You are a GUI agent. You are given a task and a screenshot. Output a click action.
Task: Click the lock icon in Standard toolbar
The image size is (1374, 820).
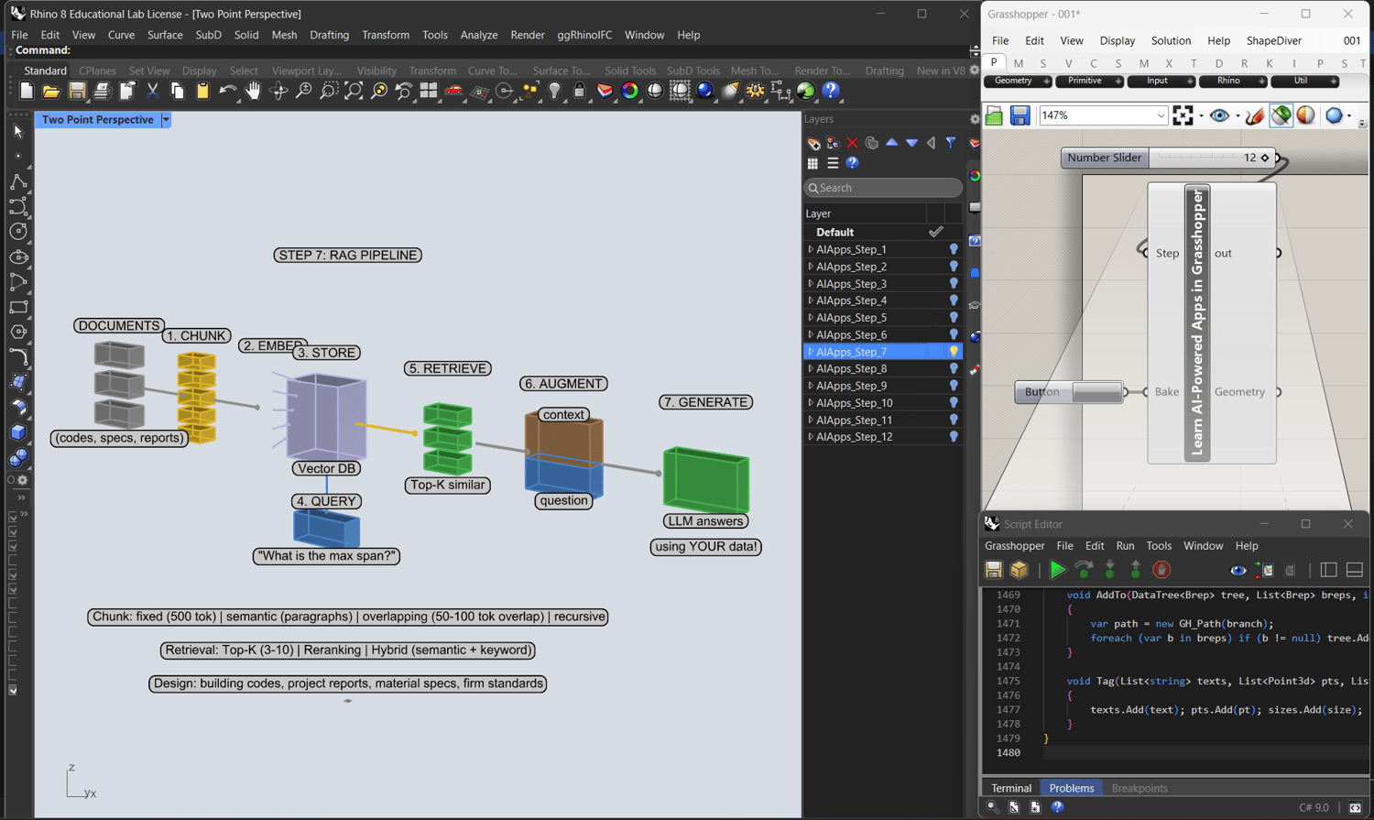click(x=579, y=91)
